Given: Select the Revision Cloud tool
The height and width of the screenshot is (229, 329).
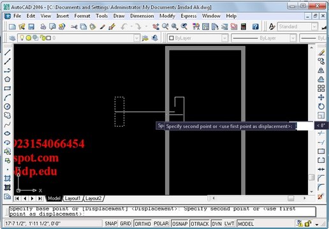Looking at the screenshot, I should [8, 115].
